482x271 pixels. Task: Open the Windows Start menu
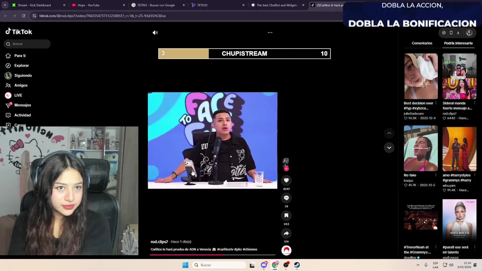pyautogui.click(x=185, y=265)
